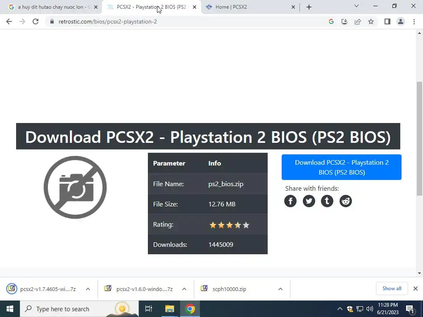Click the ps2_bios.zip file name

(226, 184)
